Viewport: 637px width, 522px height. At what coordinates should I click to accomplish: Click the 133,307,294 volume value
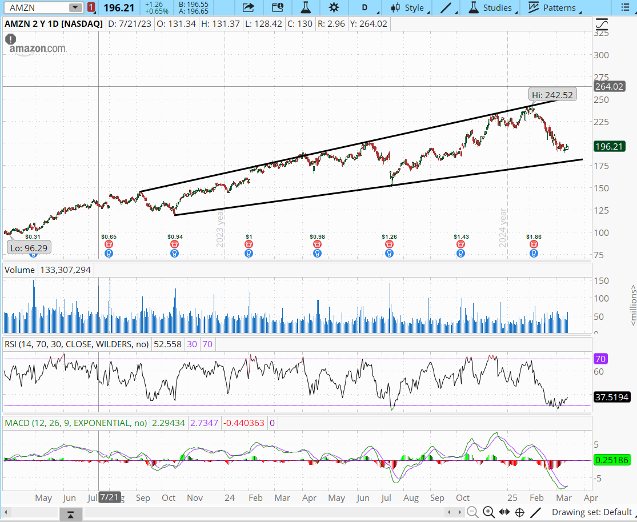[65, 270]
